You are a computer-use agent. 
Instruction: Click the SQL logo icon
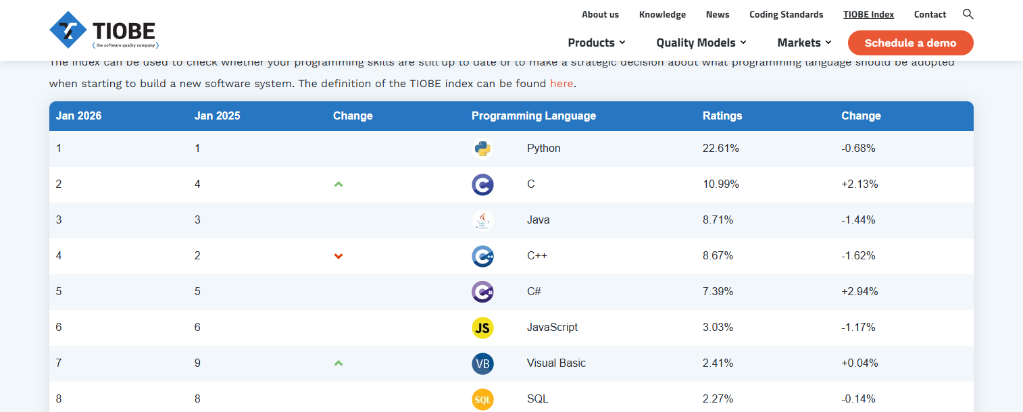tap(482, 399)
